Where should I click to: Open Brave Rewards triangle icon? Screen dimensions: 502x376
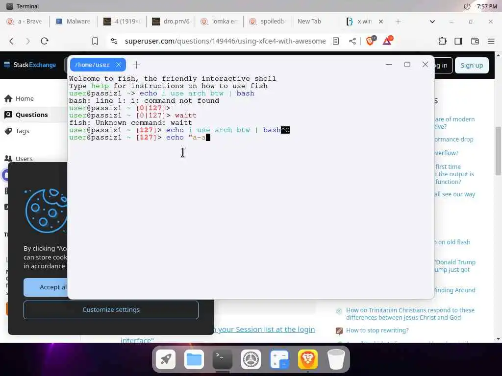[387, 41]
